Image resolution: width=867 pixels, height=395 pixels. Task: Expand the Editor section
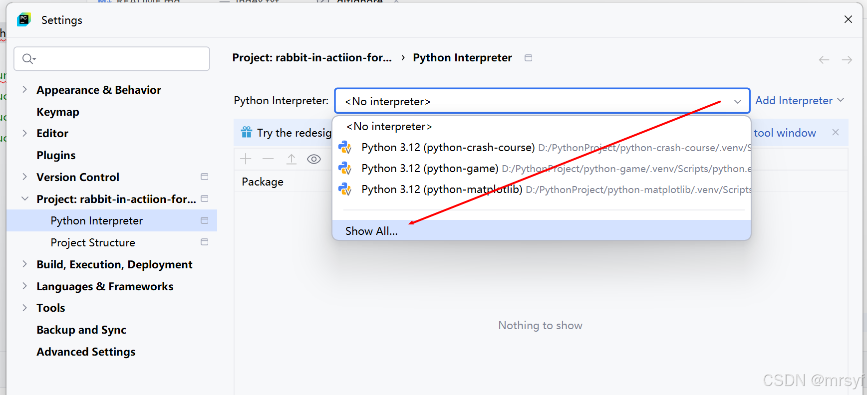tap(24, 133)
